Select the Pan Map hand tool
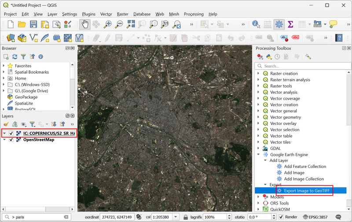Viewport: 352px width, 222px height. pos(85,25)
